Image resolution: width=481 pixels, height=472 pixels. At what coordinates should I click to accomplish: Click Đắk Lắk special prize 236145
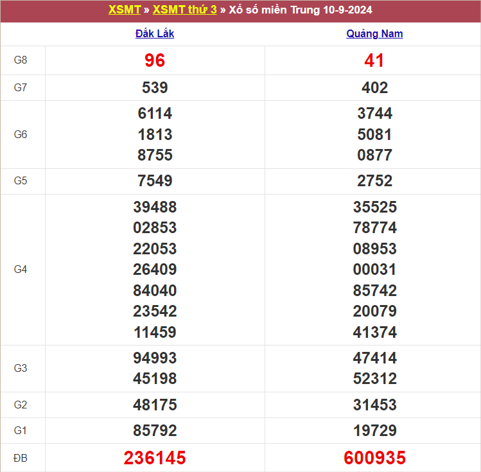click(x=155, y=458)
